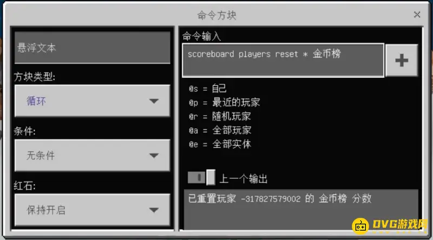Click the scoreboard players reset command field
Image resolution: width=433 pixels, height=240 pixels.
point(283,60)
